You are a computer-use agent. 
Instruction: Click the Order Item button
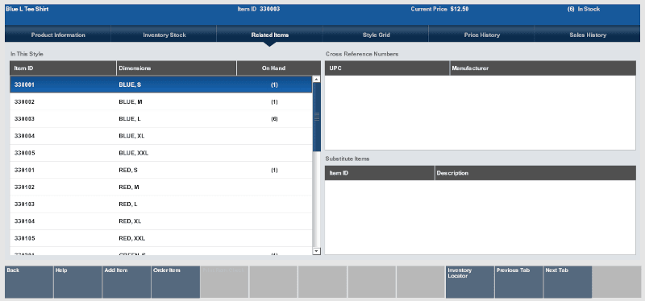pyautogui.click(x=176, y=282)
